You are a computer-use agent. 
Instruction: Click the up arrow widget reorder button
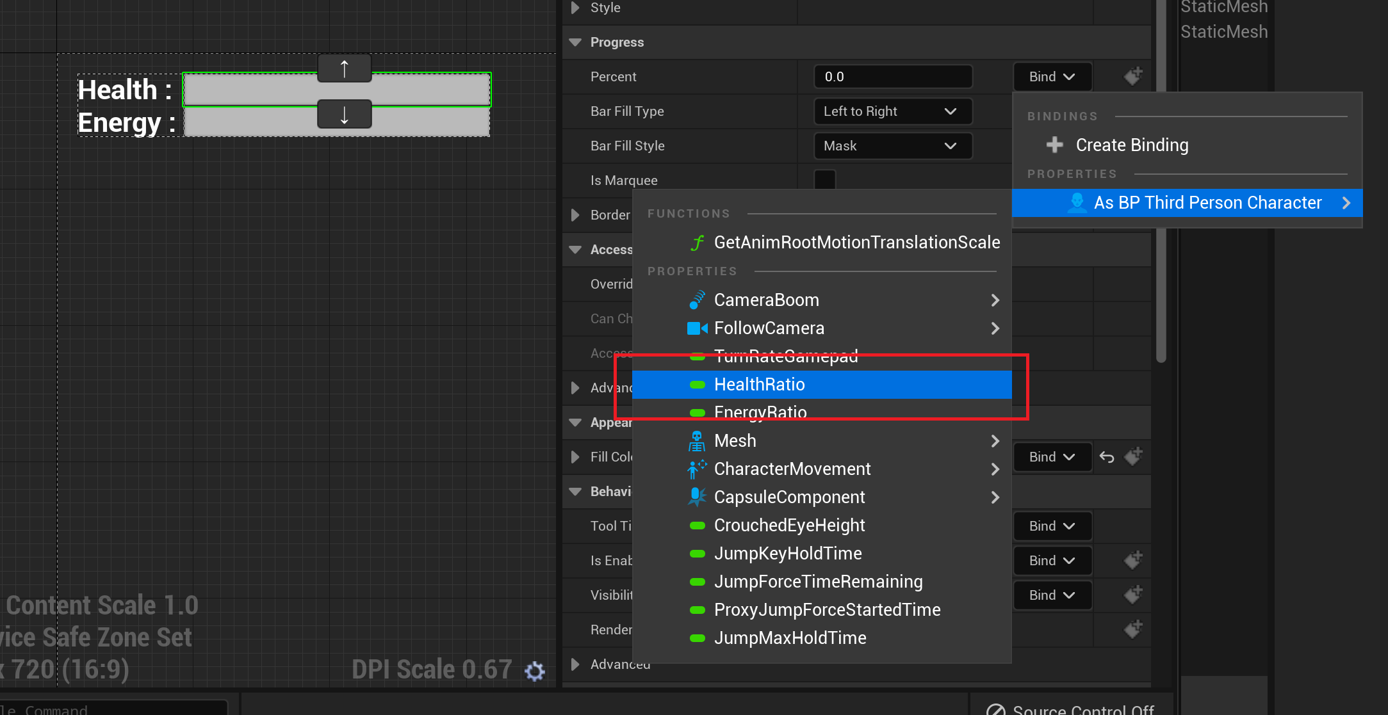(345, 68)
